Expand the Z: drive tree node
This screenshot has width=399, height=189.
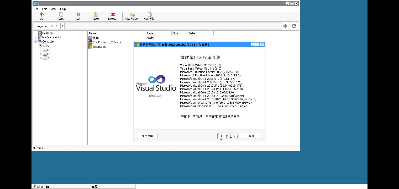click(x=40, y=58)
